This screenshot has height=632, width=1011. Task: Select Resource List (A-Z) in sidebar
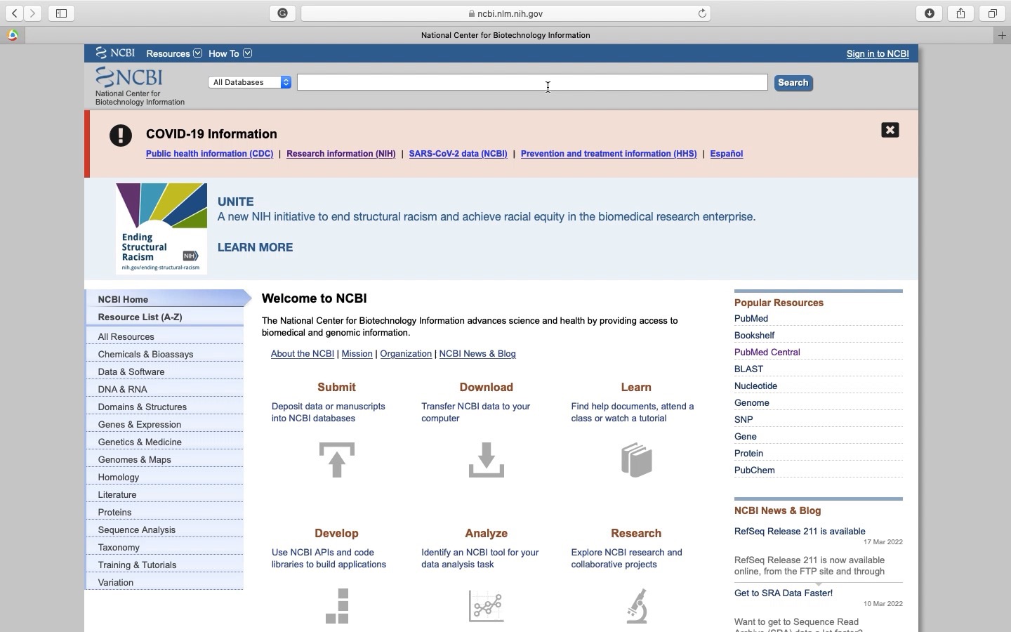coord(165,317)
